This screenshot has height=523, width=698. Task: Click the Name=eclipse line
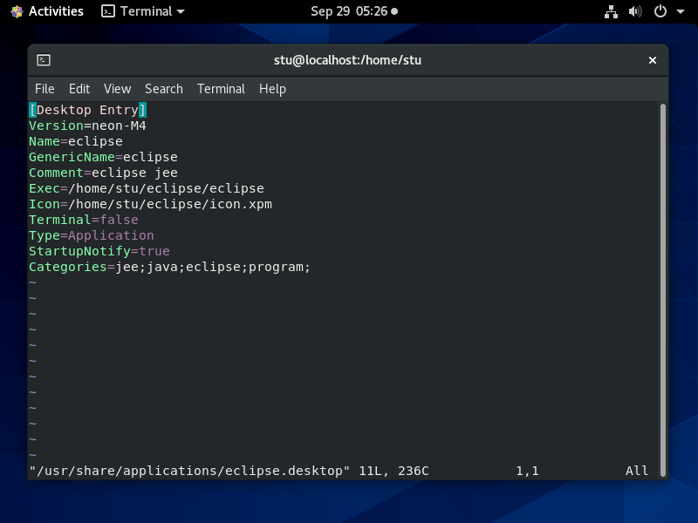tap(76, 141)
